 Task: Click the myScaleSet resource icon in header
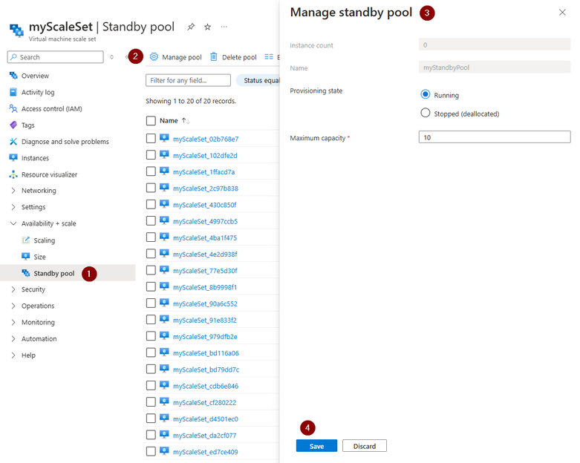pyautogui.click(x=16, y=30)
